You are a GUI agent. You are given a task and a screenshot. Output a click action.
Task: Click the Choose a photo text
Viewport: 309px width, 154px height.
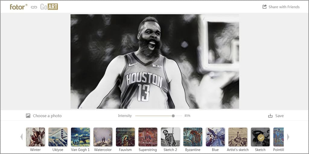[x=47, y=116]
